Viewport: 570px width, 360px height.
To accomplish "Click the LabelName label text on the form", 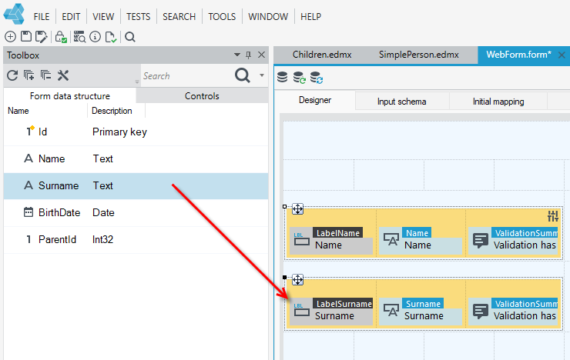I will [x=337, y=233].
